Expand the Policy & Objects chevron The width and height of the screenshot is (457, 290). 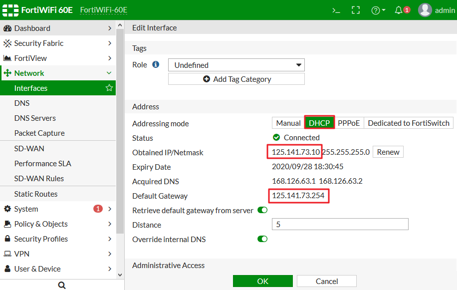110,224
